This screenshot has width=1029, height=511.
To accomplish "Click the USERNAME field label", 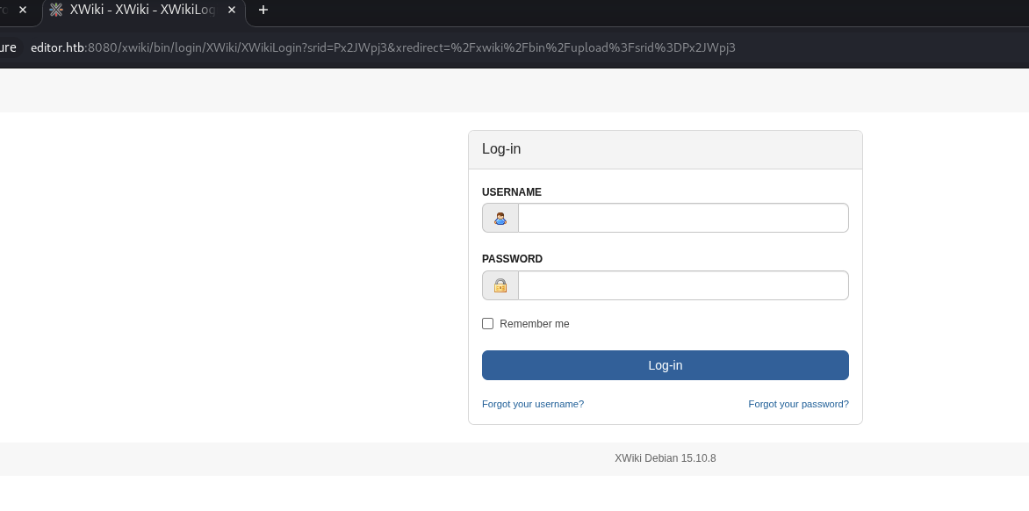I will (x=512, y=192).
